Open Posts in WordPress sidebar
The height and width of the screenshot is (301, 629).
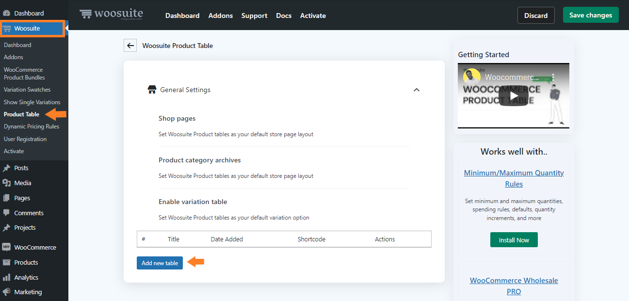tap(21, 168)
